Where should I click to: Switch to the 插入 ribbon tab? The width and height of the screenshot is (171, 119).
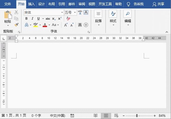32,4
